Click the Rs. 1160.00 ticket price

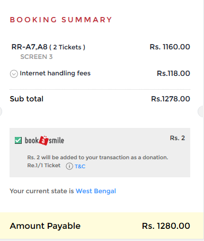pos(170,47)
